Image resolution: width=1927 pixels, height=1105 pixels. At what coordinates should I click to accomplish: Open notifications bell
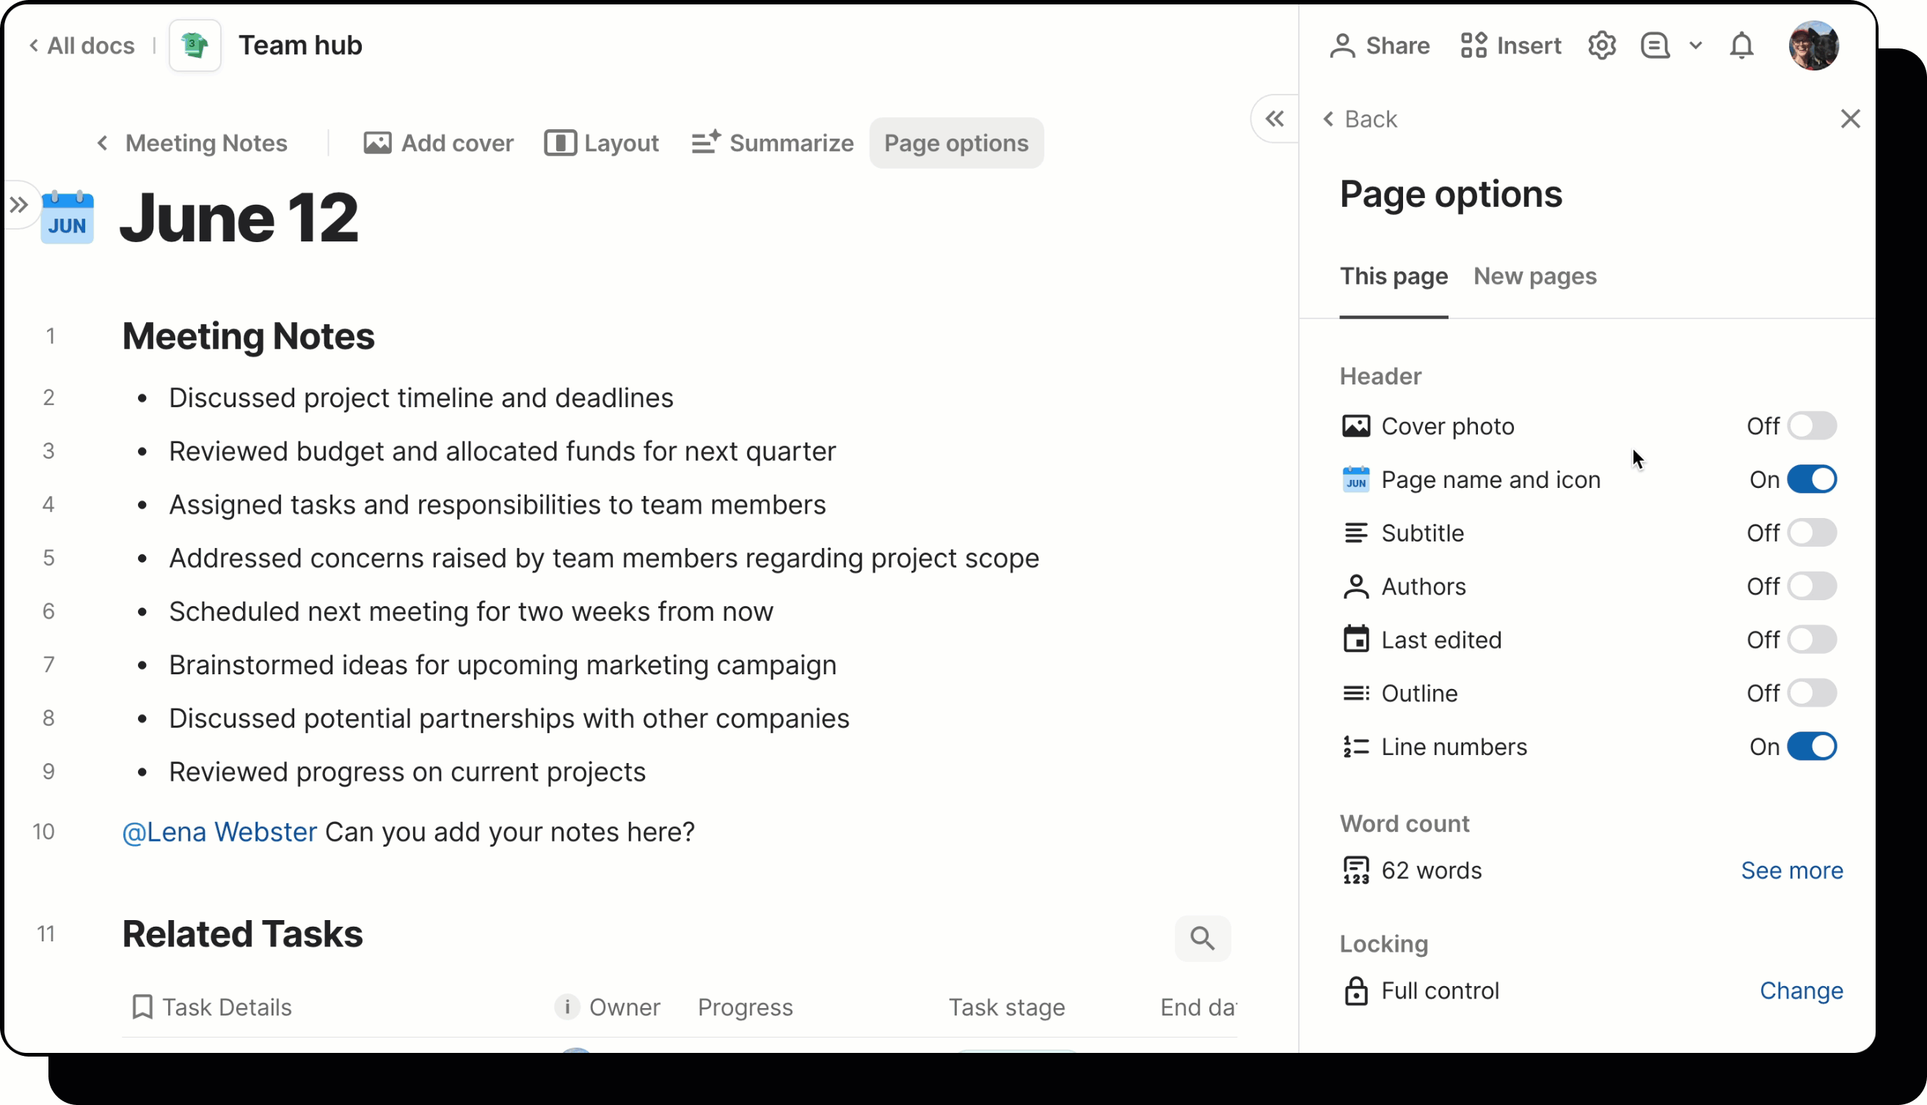pyautogui.click(x=1742, y=45)
